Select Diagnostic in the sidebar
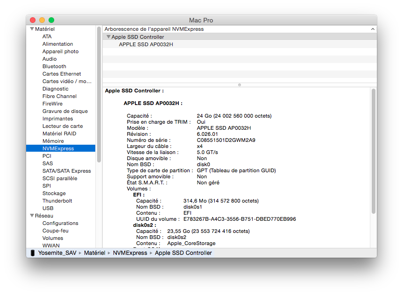 click(x=55, y=89)
